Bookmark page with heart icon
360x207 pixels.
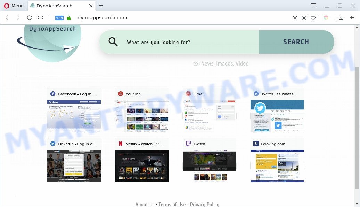tap(313, 18)
